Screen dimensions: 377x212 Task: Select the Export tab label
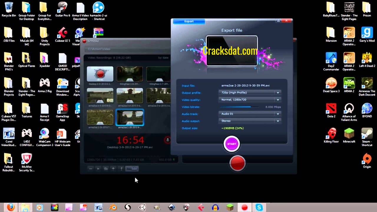pos(189,21)
